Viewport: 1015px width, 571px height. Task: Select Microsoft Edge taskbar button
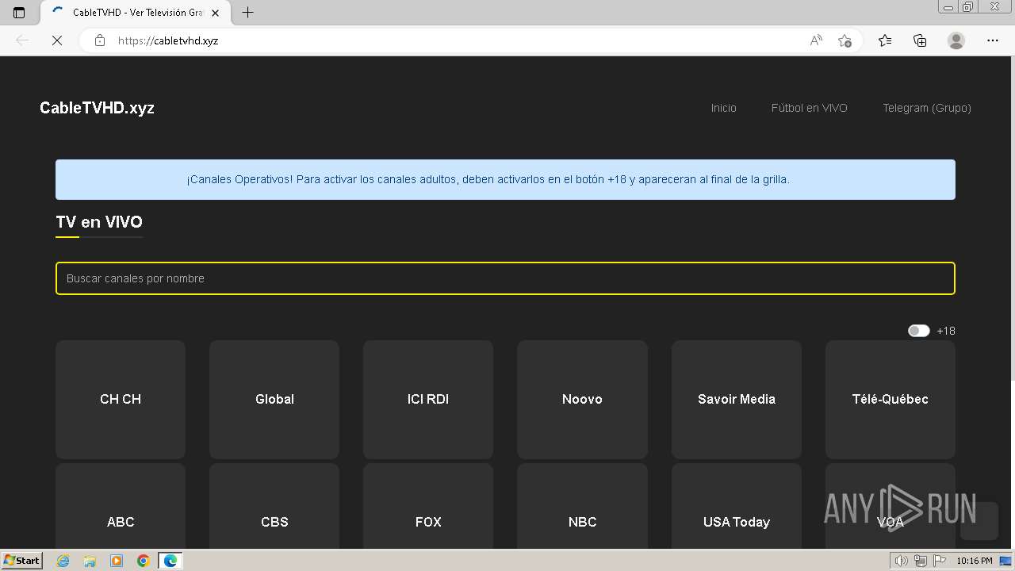[170, 561]
